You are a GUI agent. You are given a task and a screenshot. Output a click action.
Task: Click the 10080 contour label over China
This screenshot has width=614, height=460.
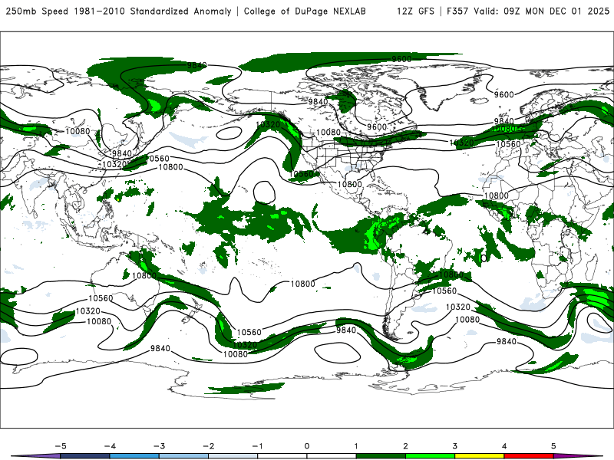[x=78, y=131]
